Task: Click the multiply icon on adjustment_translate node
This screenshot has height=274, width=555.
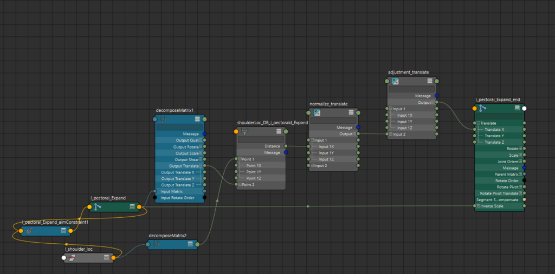Action: [x=395, y=81]
